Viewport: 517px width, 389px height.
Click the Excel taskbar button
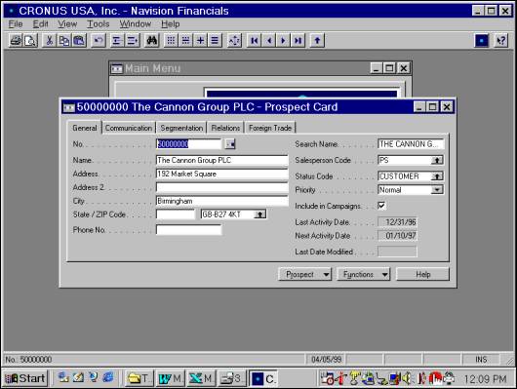click(201, 378)
